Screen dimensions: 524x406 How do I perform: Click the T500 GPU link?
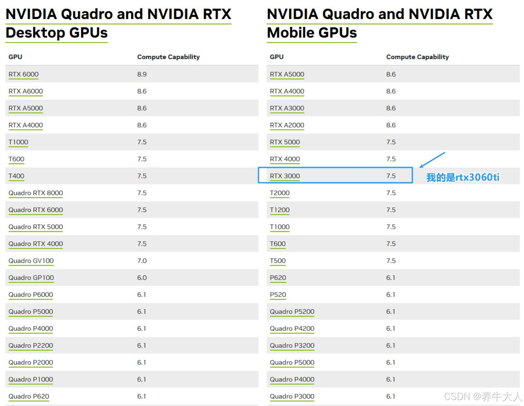[x=278, y=260]
